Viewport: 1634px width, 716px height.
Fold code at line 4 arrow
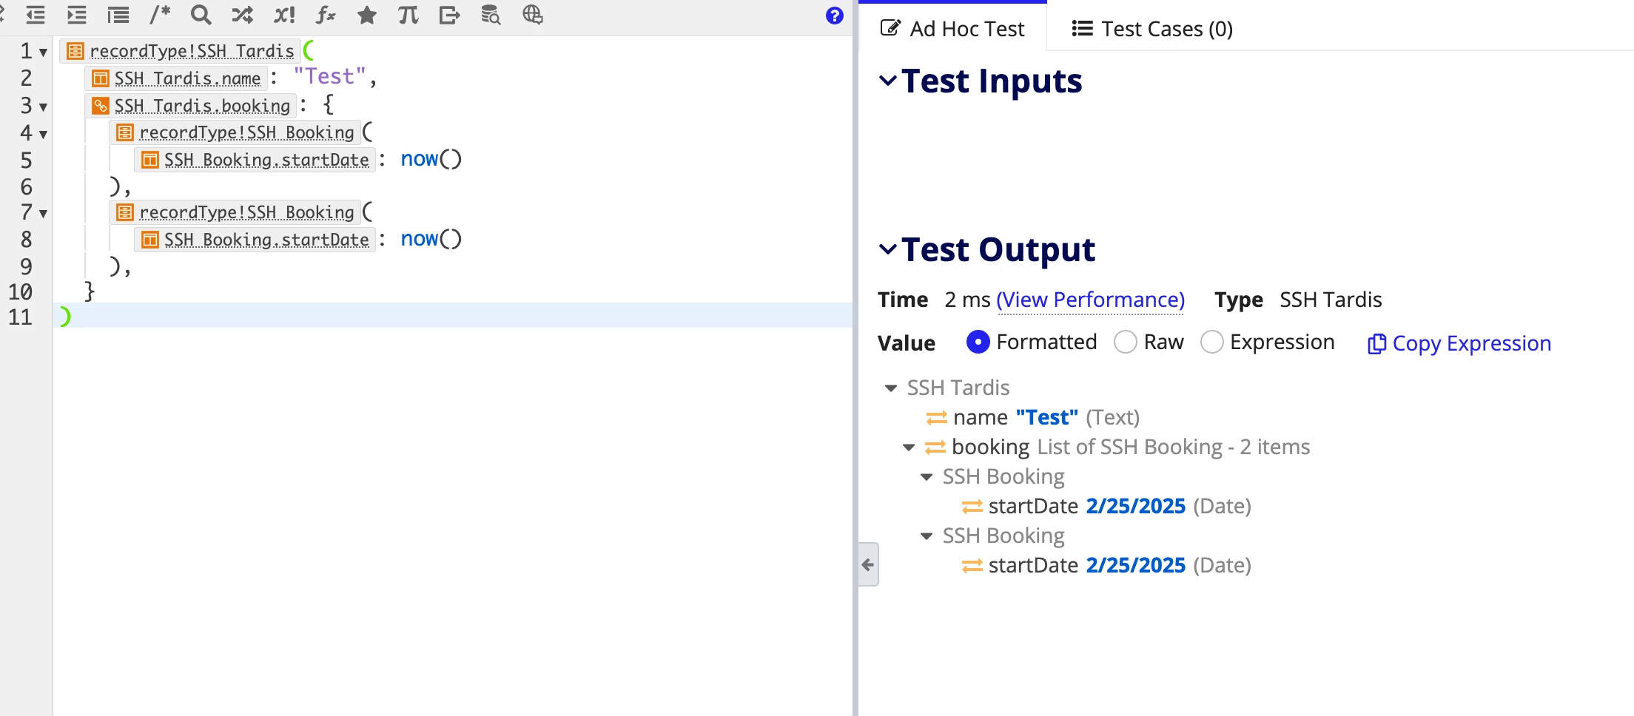pyautogui.click(x=43, y=135)
